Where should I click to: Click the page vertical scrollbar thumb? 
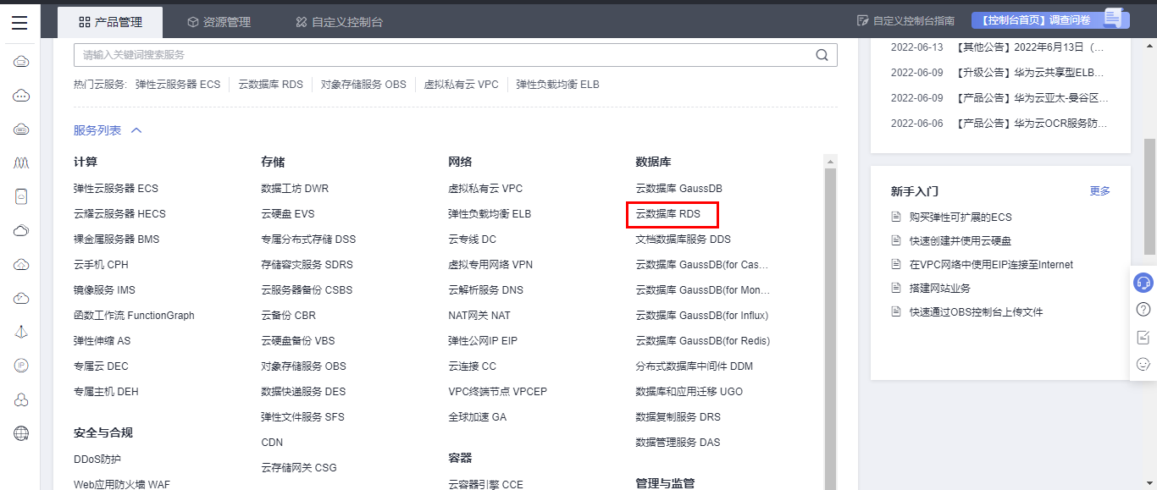[x=1150, y=196]
